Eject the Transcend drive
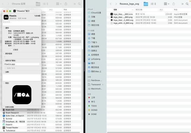Image resolution: width=191 pixels, height=133 pixels. (103, 85)
